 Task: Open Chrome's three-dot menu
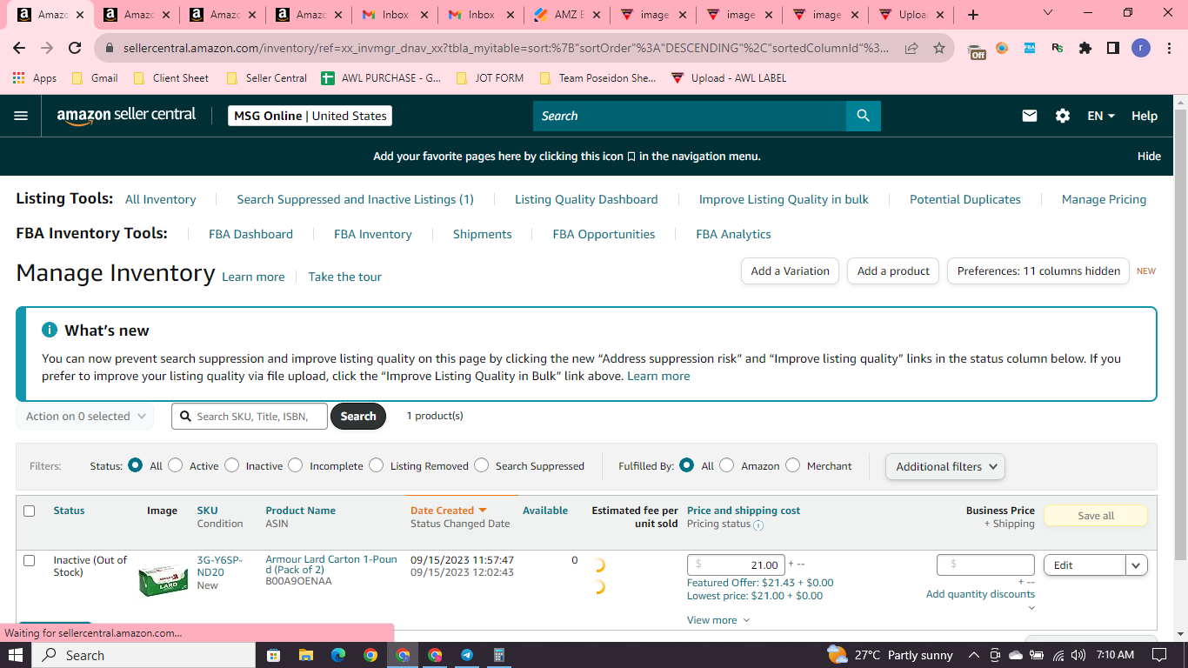[1168, 49]
